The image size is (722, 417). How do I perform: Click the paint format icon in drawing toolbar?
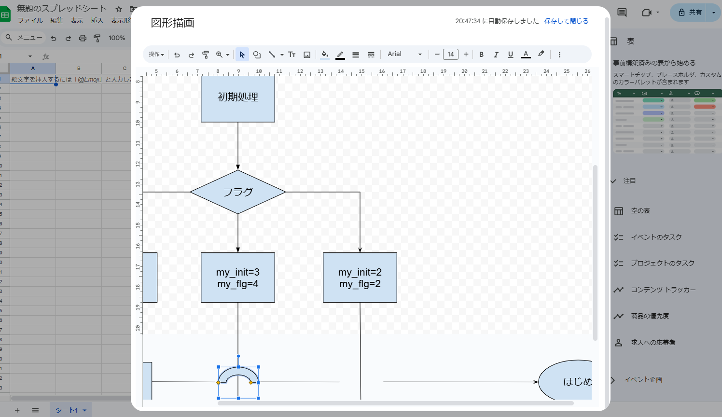pos(206,55)
